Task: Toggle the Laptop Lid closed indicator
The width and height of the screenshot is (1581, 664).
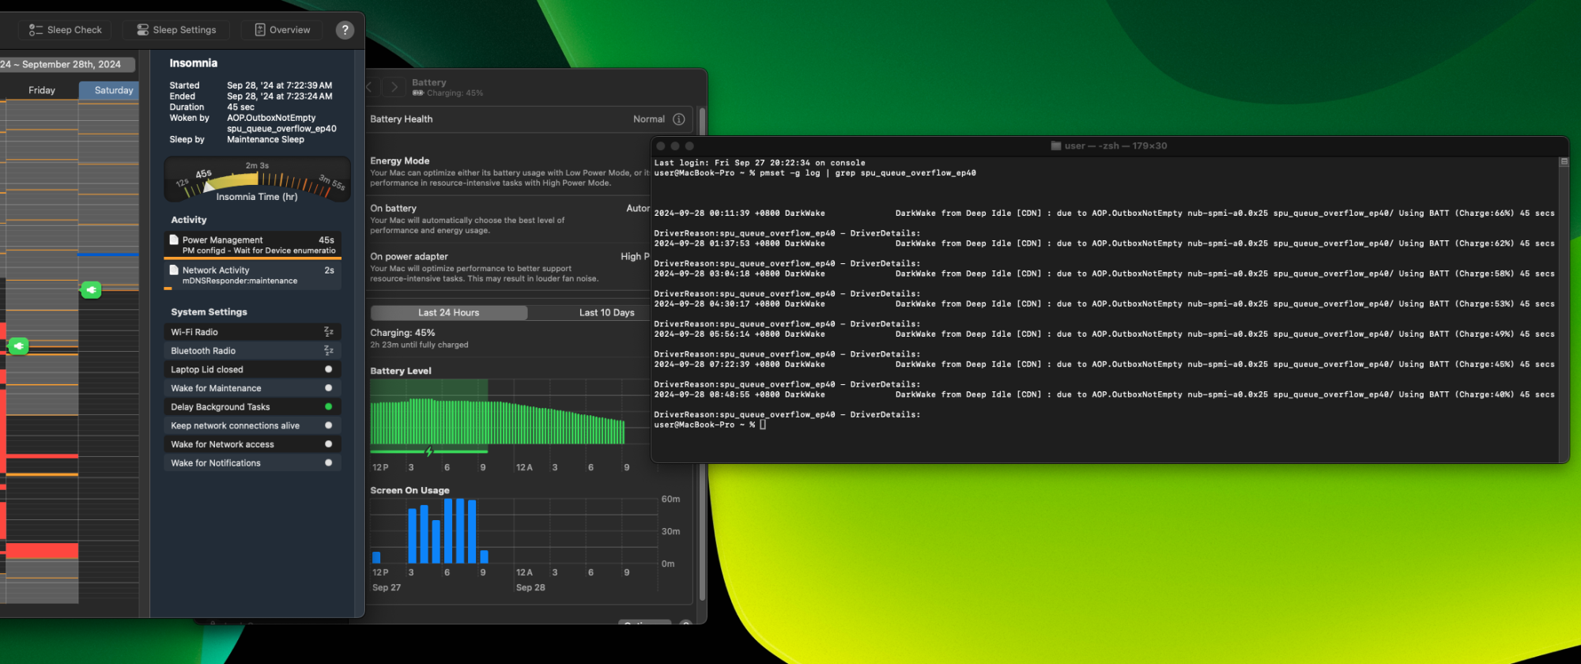Action: pos(328,369)
